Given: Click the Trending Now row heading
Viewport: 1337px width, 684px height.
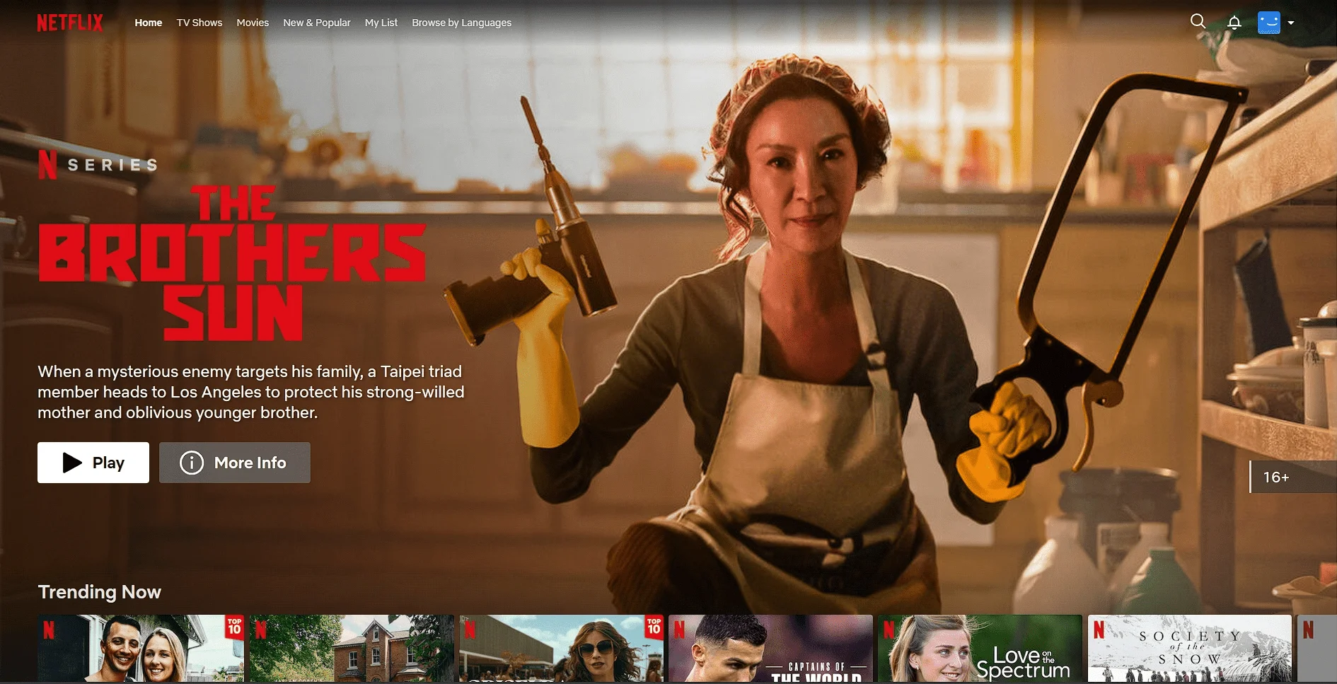Looking at the screenshot, I should 100,591.
